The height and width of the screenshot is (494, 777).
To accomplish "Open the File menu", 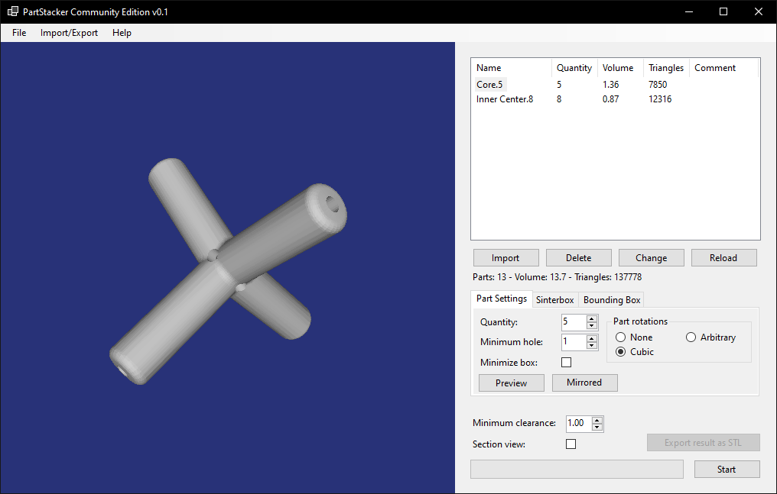I will pos(19,33).
